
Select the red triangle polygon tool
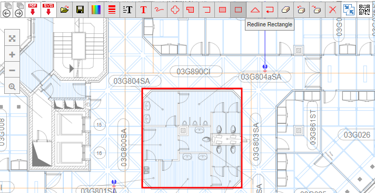pos(254,9)
